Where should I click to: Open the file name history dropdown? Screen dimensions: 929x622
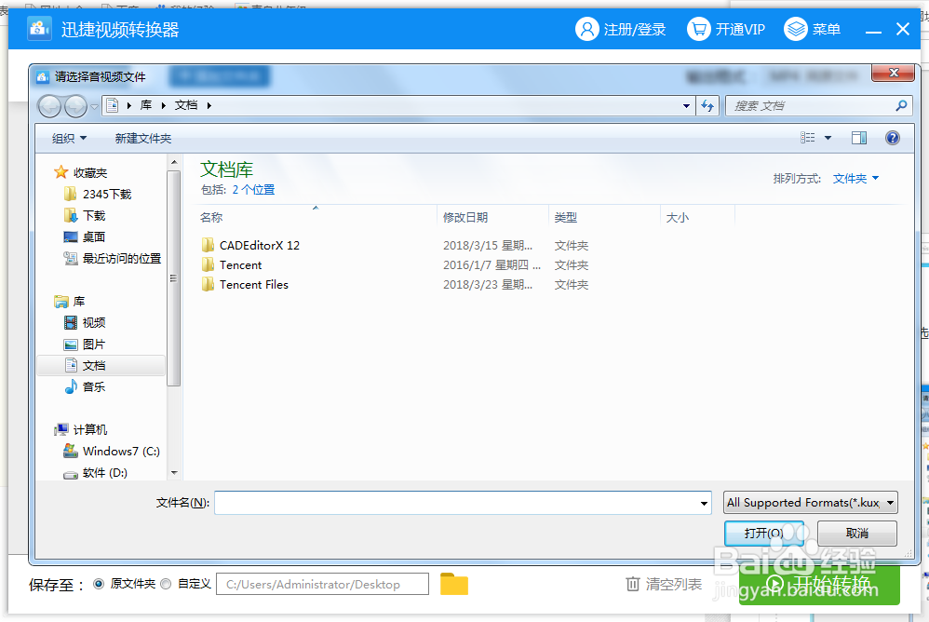tap(704, 503)
